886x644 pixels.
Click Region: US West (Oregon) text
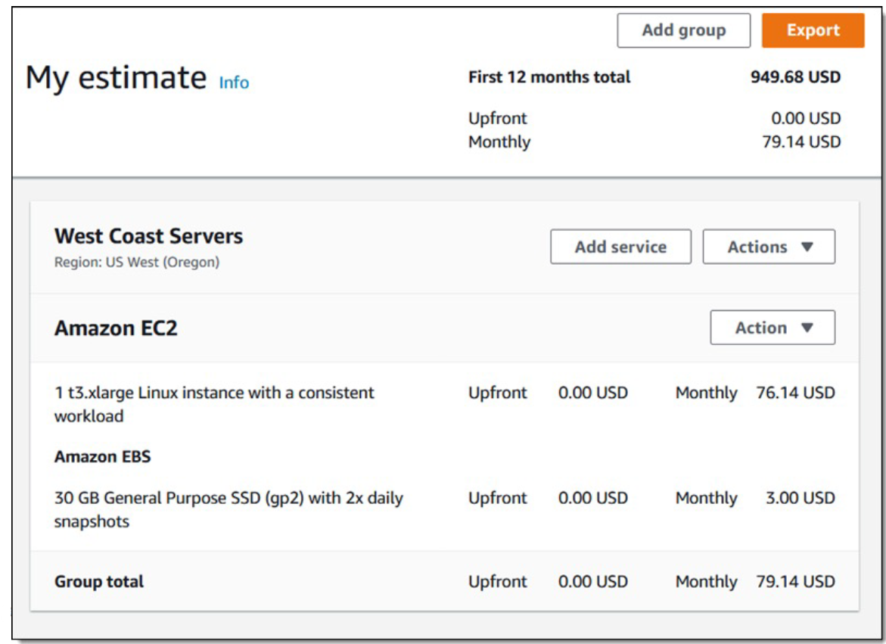[137, 262]
